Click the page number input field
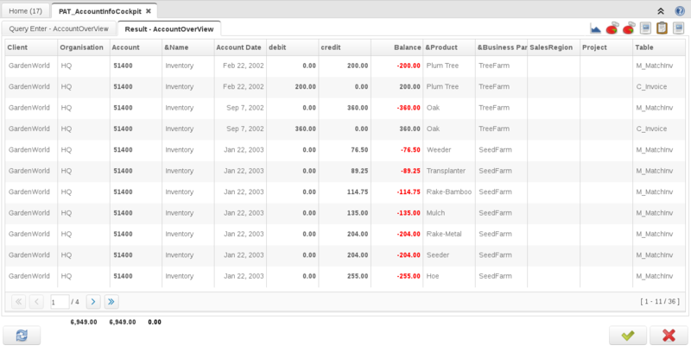Image resolution: width=691 pixels, height=364 pixels. [59, 301]
